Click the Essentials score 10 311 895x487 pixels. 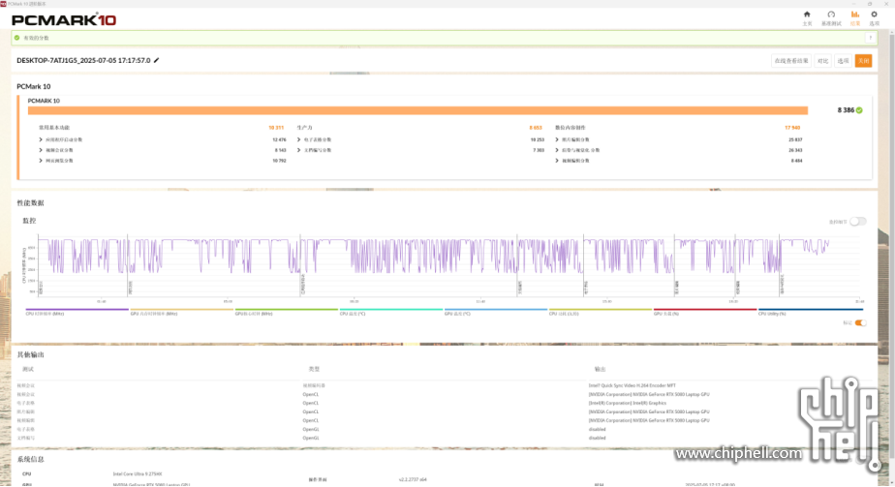[276, 128]
